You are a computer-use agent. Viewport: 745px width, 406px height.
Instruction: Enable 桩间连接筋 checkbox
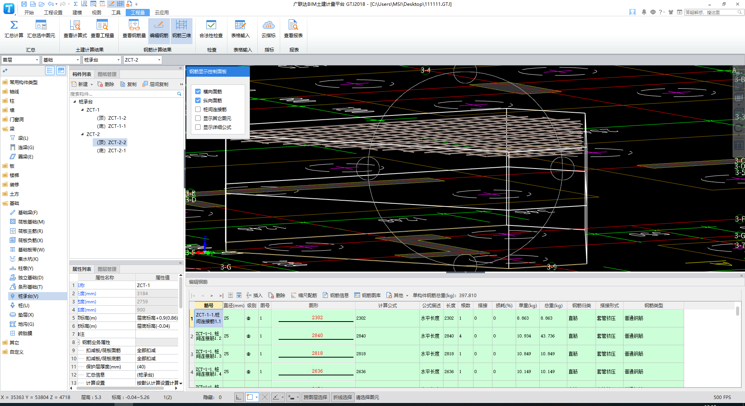tap(198, 109)
